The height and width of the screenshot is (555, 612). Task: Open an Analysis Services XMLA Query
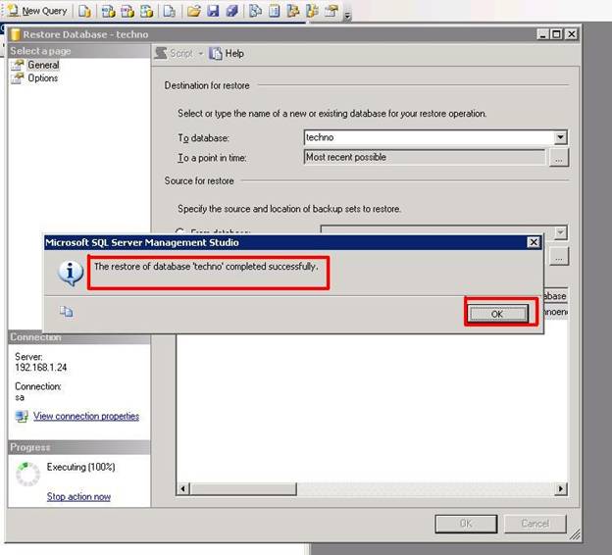tap(146, 11)
